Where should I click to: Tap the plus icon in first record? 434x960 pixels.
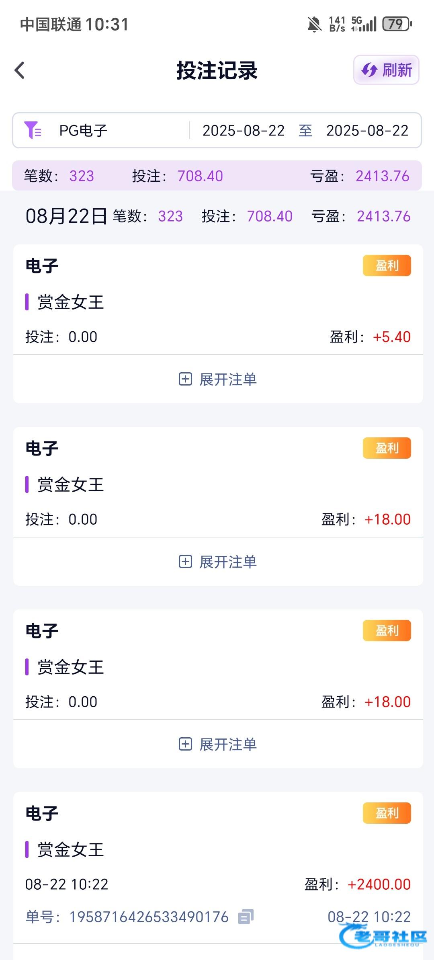(x=185, y=379)
